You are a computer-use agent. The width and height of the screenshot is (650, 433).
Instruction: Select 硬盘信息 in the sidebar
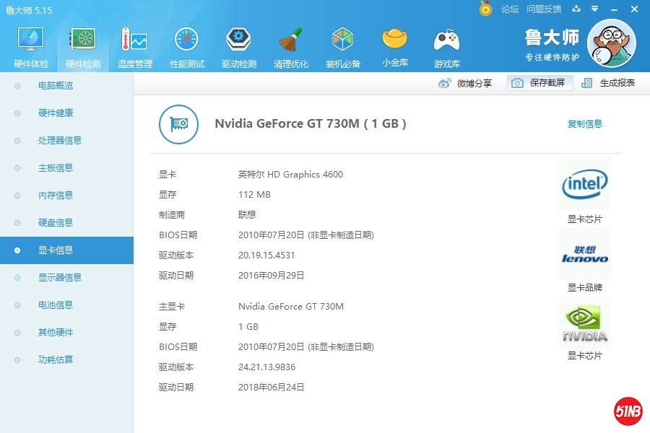pyautogui.click(x=56, y=223)
